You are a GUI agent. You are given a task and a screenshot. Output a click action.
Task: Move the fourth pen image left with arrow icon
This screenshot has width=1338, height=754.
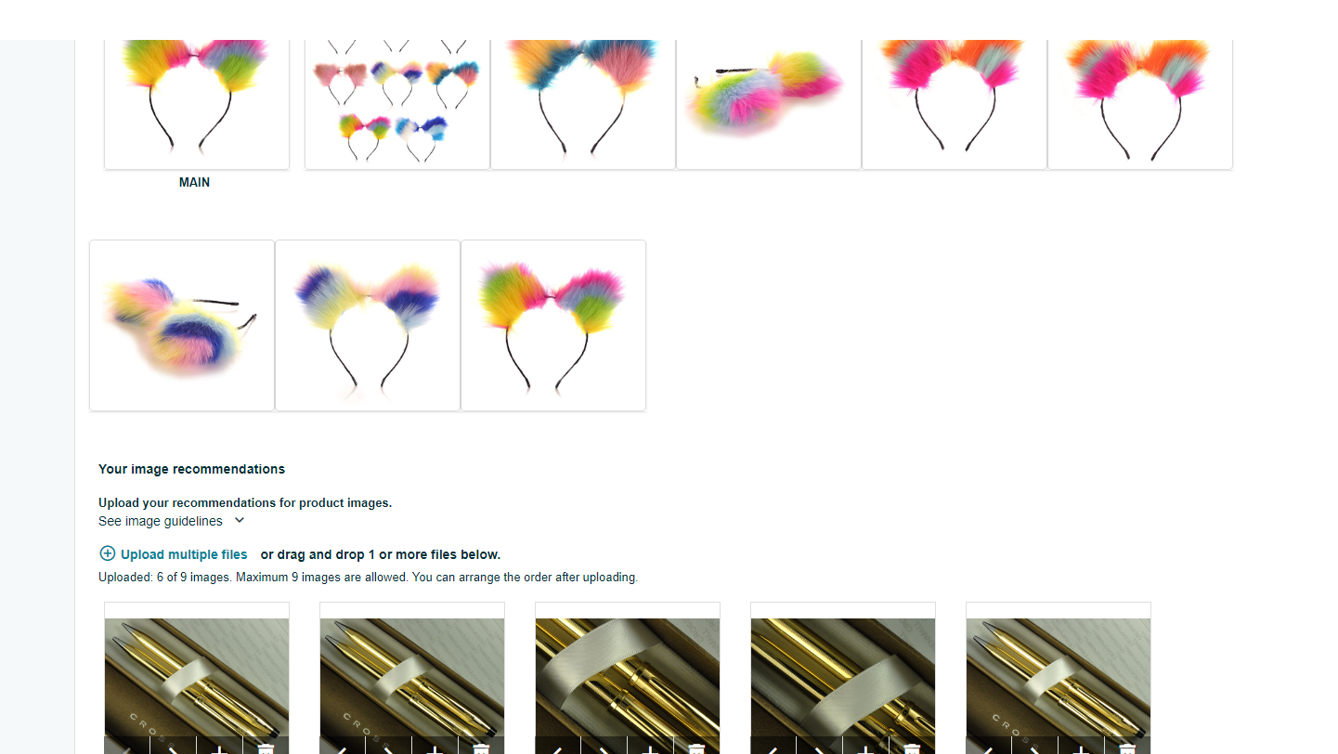pos(773,747)
